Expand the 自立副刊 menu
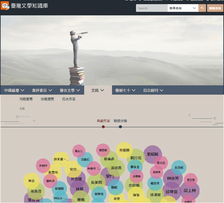Screen dimensions: 224x203 coord(153,90)
